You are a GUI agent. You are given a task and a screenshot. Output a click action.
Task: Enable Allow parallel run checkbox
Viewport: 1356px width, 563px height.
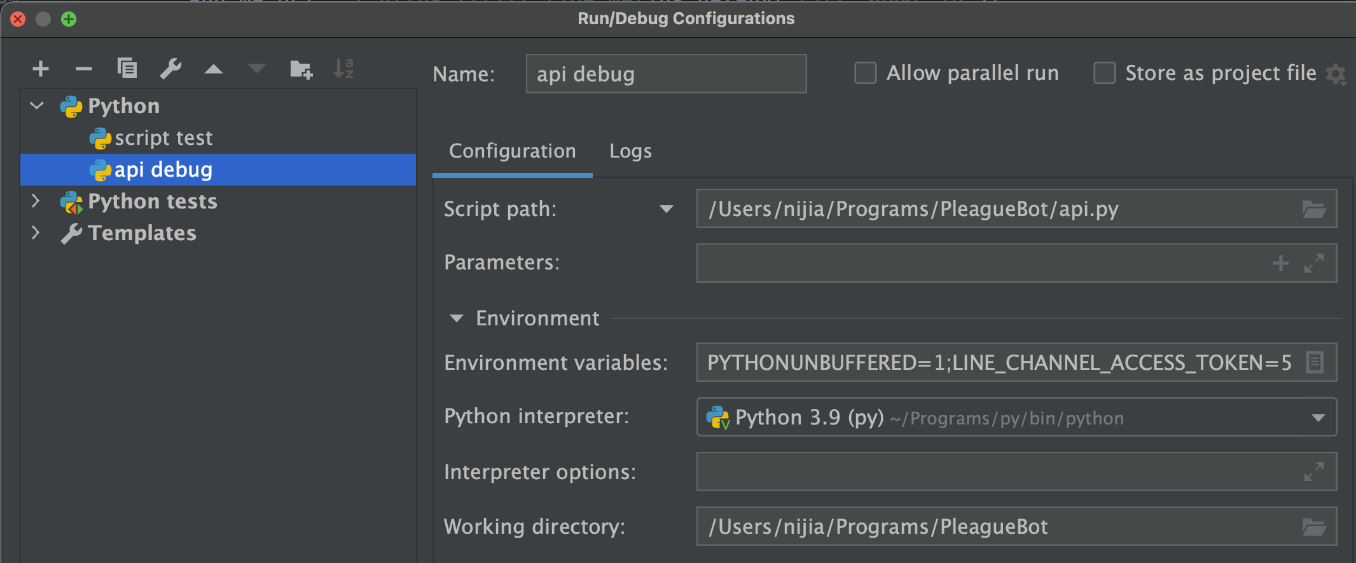click(x=865, y=73)
